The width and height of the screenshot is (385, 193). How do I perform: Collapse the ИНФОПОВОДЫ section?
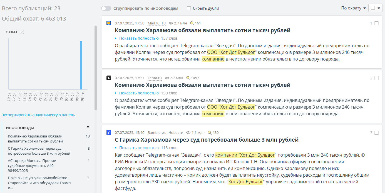(88, 127)
